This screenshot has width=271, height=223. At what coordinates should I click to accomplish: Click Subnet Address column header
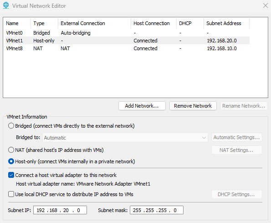(226, 23)
